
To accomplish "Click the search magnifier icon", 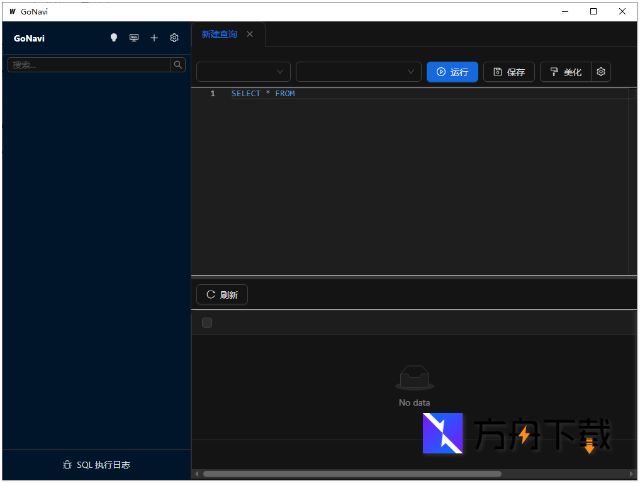I will tap(178, 65).
